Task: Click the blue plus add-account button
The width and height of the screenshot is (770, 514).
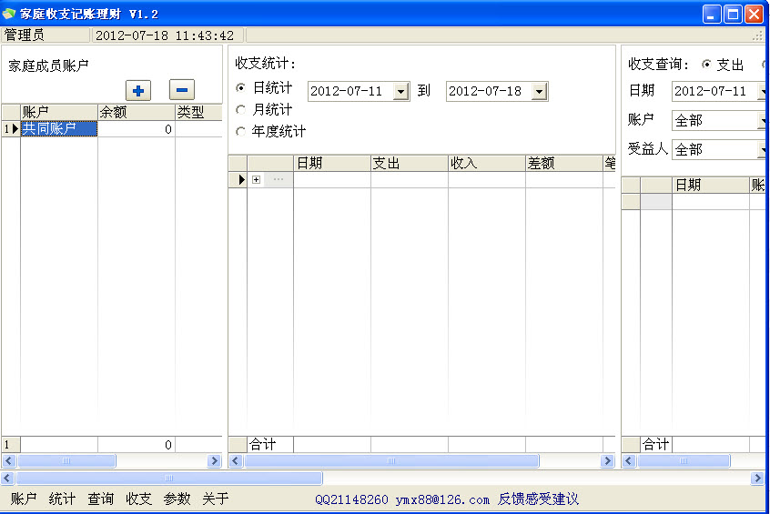Action: click(138, 90)
